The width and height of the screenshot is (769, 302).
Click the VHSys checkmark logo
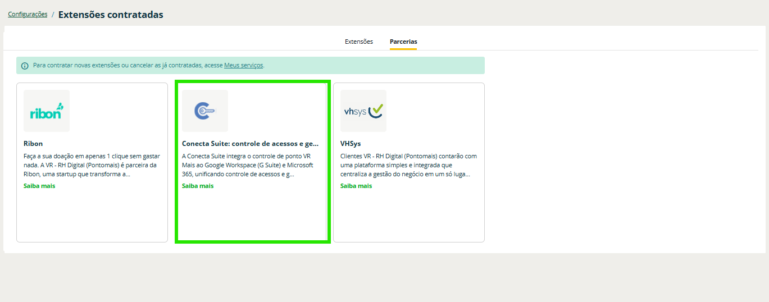pyautogui.click(x=363, y=111)
